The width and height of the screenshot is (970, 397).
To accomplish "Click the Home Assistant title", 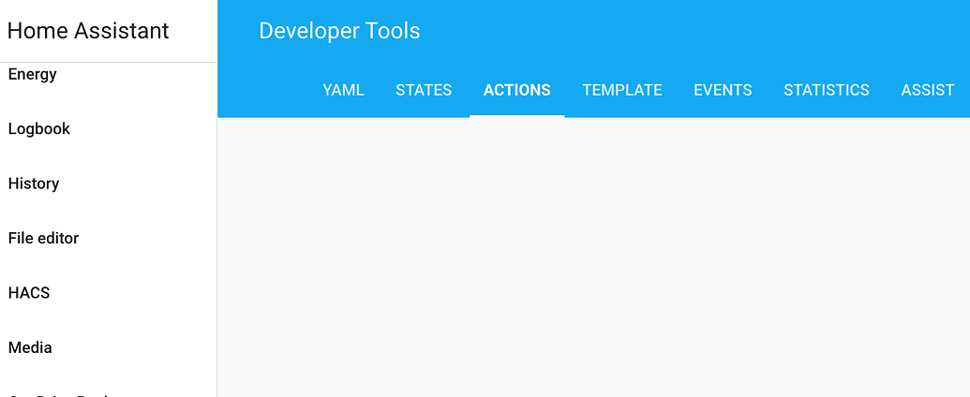I will (x=88, y=30).
